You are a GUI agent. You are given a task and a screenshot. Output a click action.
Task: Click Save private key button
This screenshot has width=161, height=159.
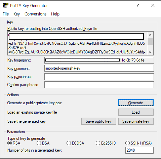136,121
